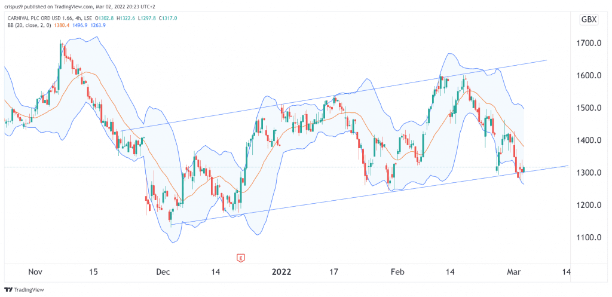
Task: Click the BB lower value 1263.9
Action: point(98,25)
